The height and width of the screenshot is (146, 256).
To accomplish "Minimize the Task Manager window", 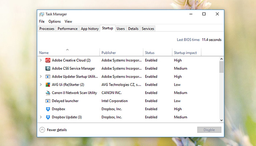I will (x=191, y=14).
